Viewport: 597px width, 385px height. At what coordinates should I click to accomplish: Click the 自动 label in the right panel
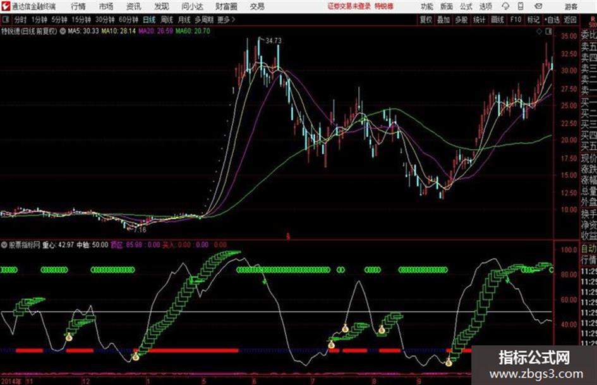point(589,249)
